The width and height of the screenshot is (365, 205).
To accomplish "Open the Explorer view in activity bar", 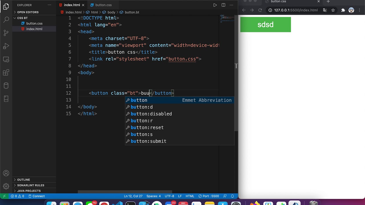I will click(x=6, y=7).
